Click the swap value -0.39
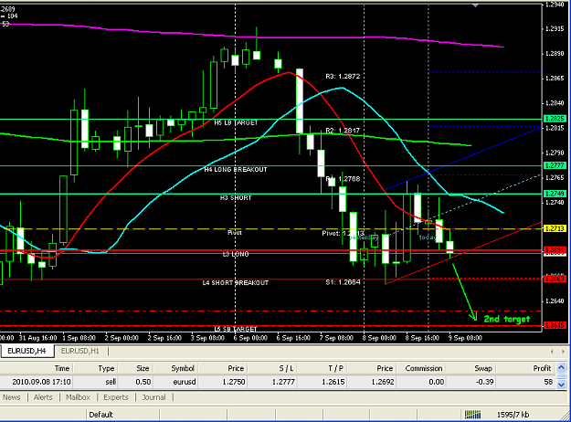 tap(484, 382)
